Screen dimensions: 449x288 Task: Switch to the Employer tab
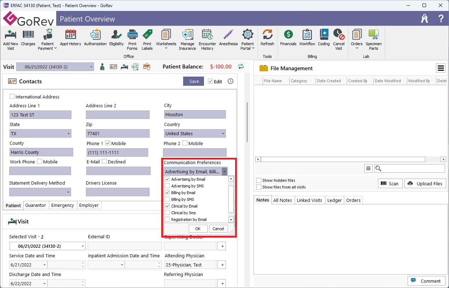89,205
